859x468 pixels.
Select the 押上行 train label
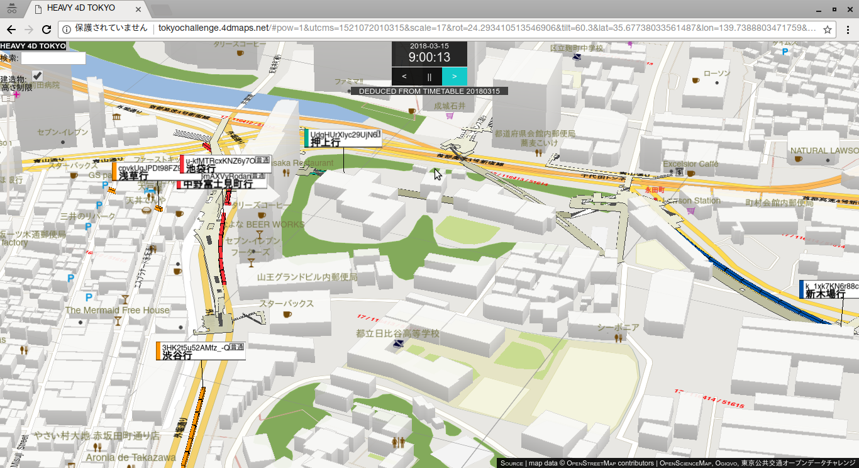click(343, 138)
